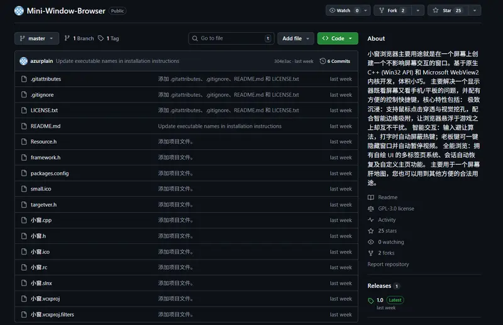503x325 pixels.
Task: Click the file icon next to .gitignore
Action: tap(24, 95)
